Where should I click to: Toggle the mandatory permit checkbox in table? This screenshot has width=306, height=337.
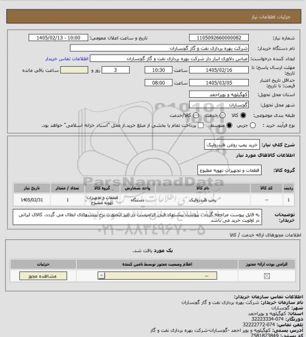click(x=267, y=276)
